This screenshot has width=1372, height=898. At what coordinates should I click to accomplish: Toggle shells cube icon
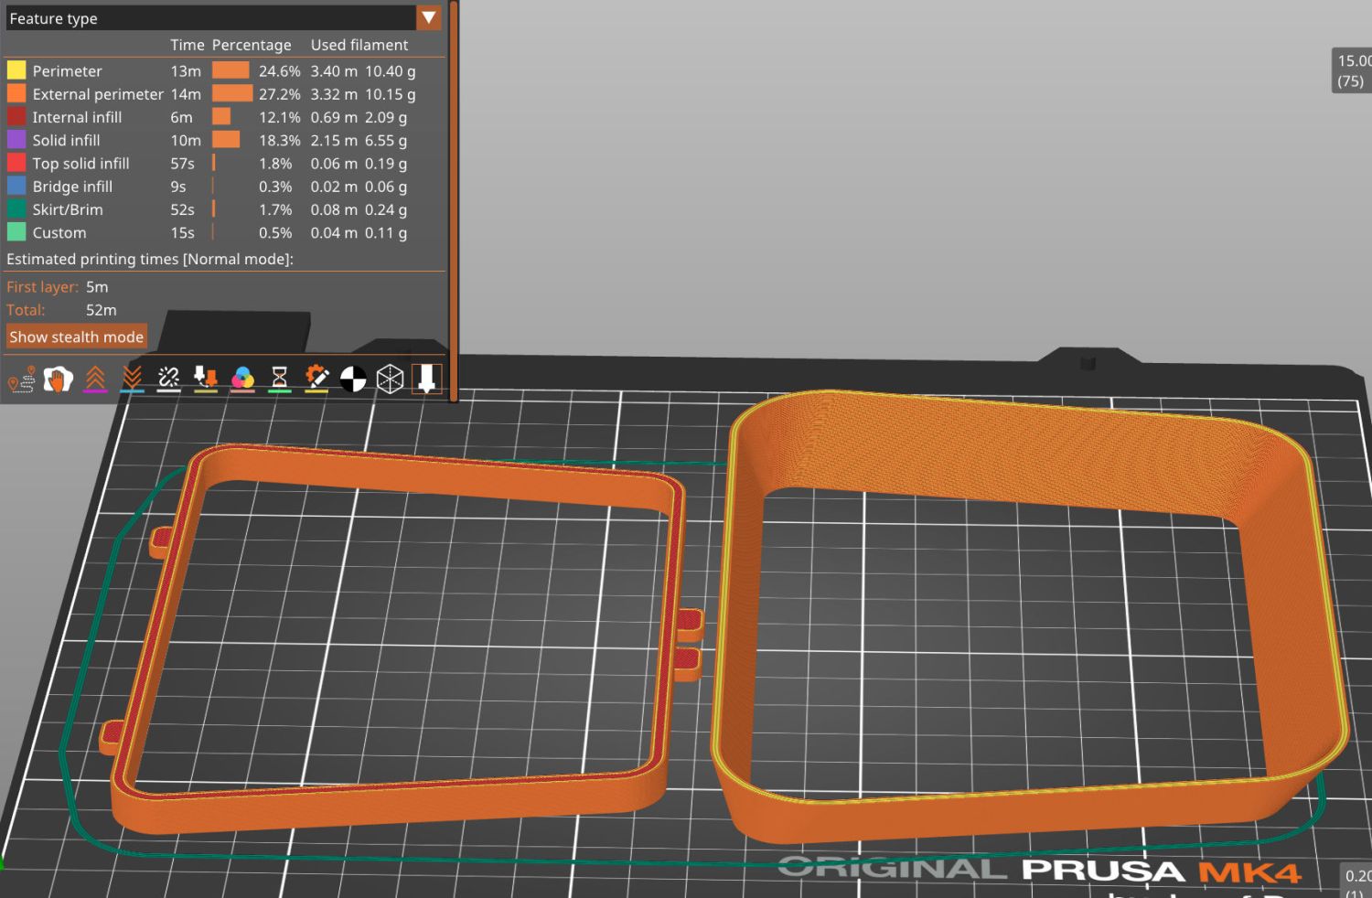(x=390, y=379)
